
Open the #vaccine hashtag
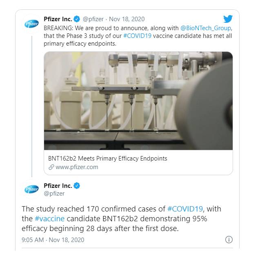(x=47, y=219)
